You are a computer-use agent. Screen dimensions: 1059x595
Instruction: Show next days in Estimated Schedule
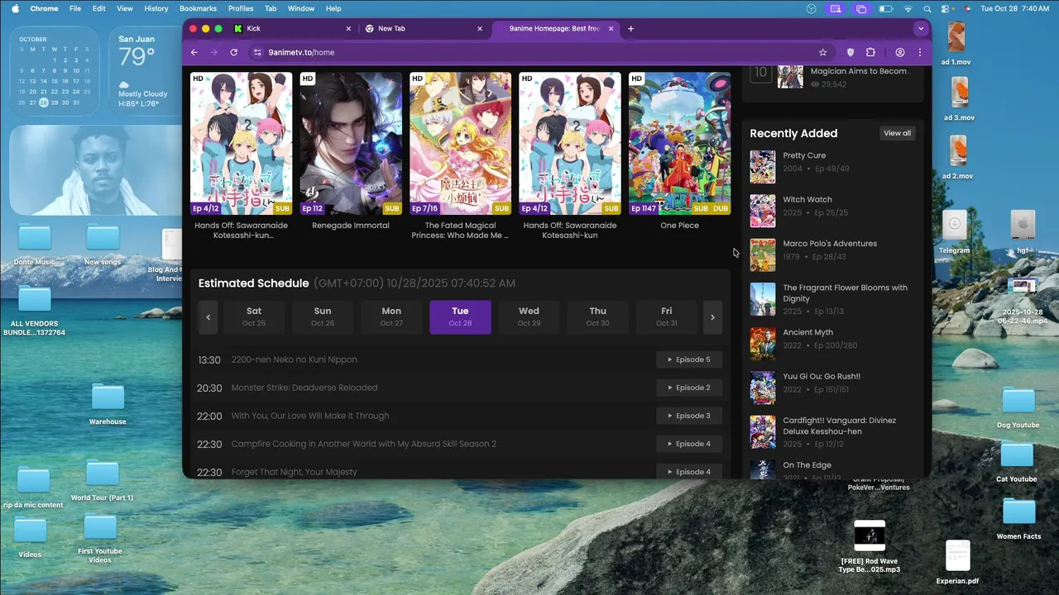tap(712, 317)
